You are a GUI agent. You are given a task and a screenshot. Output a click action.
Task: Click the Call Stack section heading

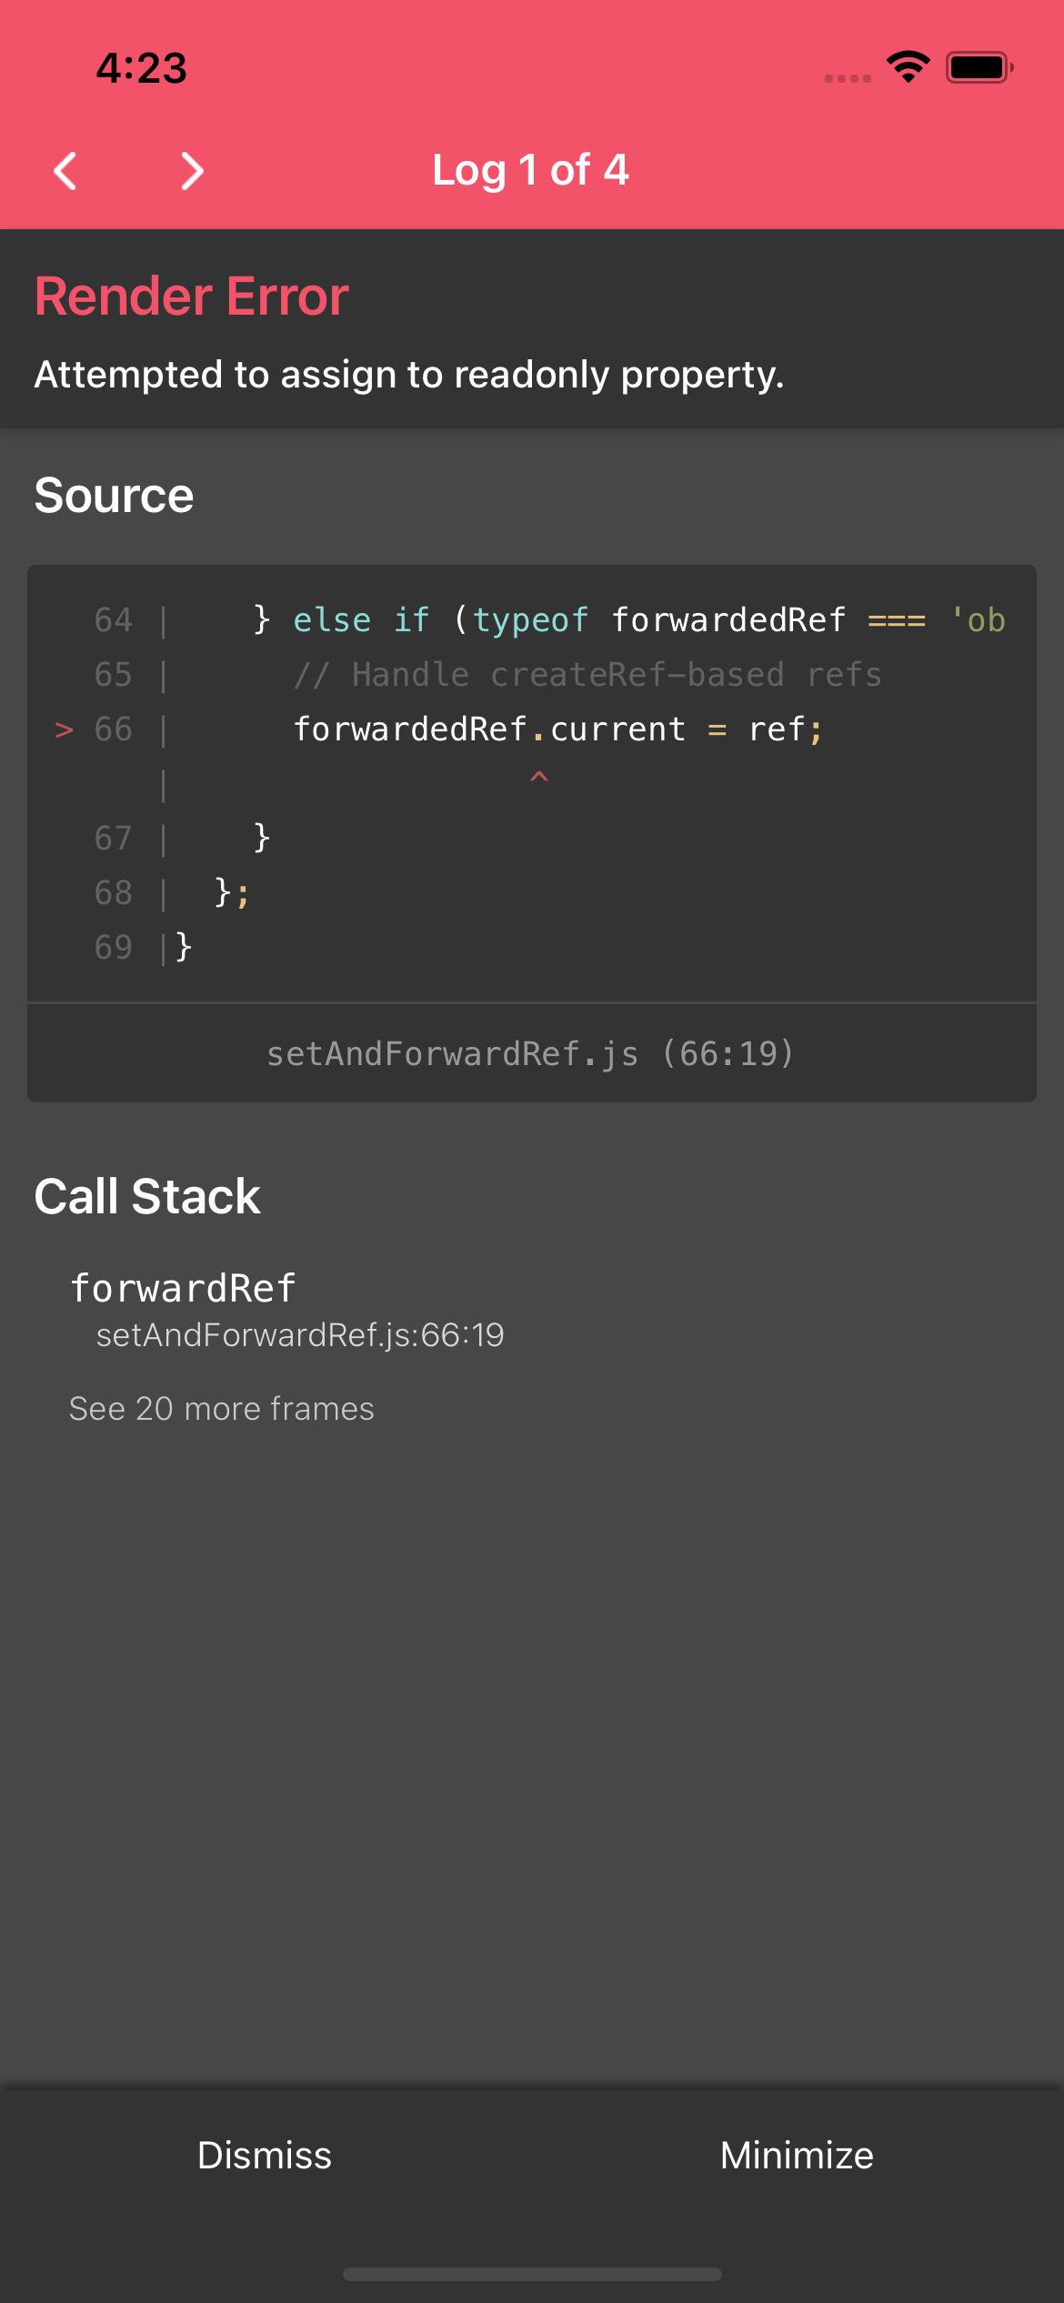(146, 1195)
